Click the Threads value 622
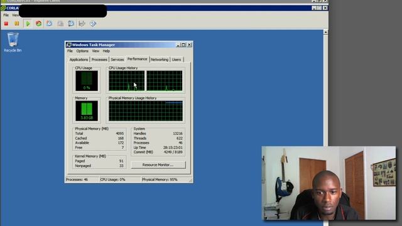Image resolution: width=402 pixels, height=226 pixels. click(x=180, y=138)
